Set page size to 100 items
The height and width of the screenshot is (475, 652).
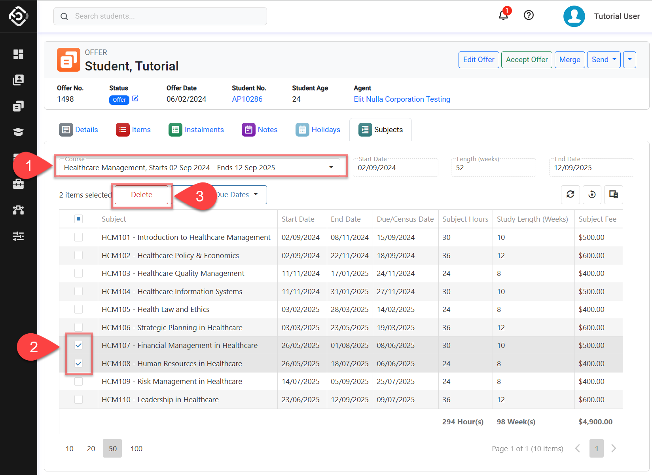click(136, 448)
